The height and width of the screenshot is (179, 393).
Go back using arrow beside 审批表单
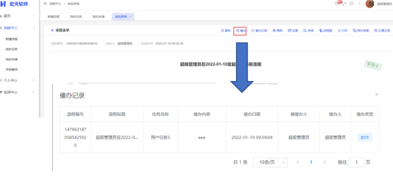(53, 30)
